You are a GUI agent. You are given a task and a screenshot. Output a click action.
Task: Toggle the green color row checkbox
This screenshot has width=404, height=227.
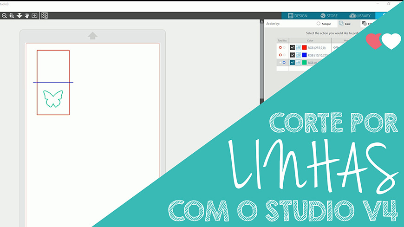tap(292, 62)
